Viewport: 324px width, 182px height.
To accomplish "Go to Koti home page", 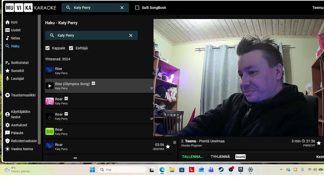I will coord(11,22).
